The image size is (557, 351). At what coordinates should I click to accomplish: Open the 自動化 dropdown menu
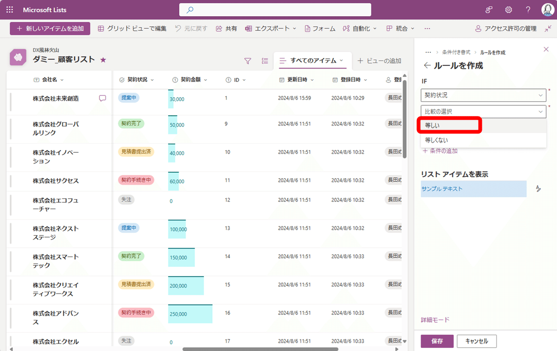coord(360,29)
